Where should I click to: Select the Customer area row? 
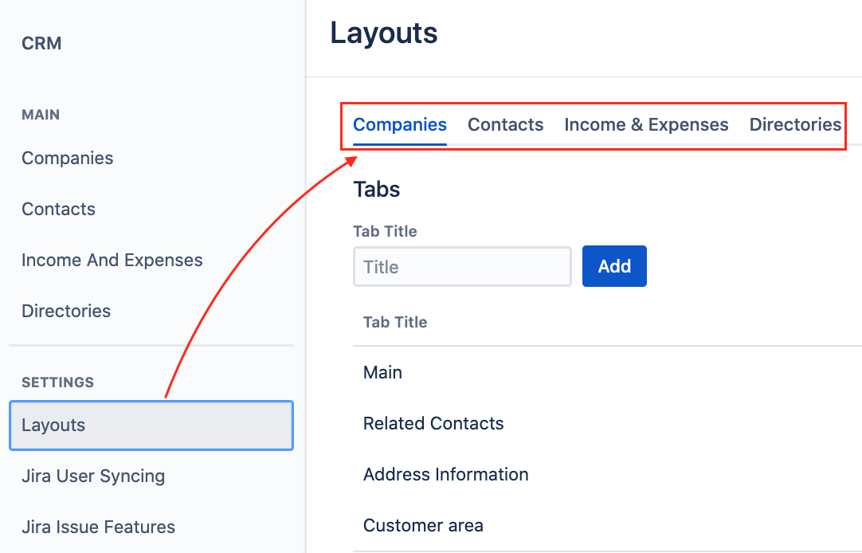coord(423,526)
